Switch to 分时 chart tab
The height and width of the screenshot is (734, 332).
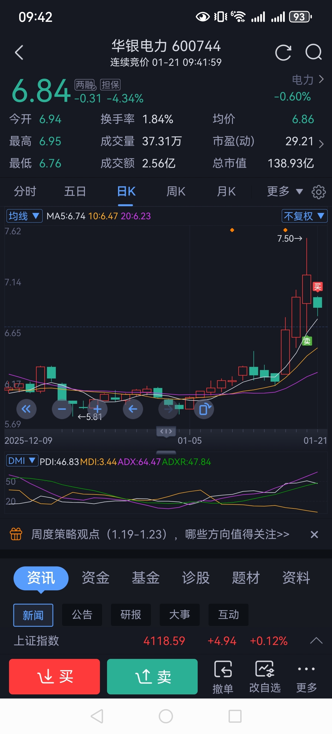[25, 191]
